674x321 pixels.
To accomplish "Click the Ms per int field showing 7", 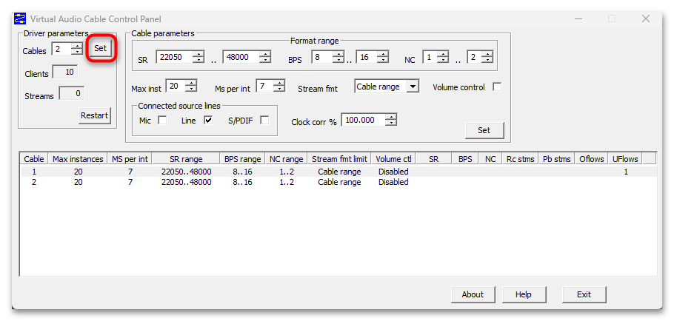I will pyautogui.click(x=265, y=86).
